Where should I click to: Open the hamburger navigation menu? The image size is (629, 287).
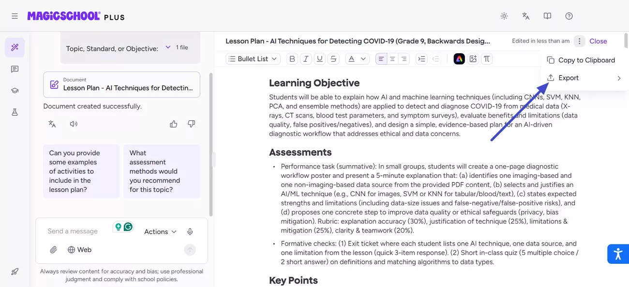15,16
